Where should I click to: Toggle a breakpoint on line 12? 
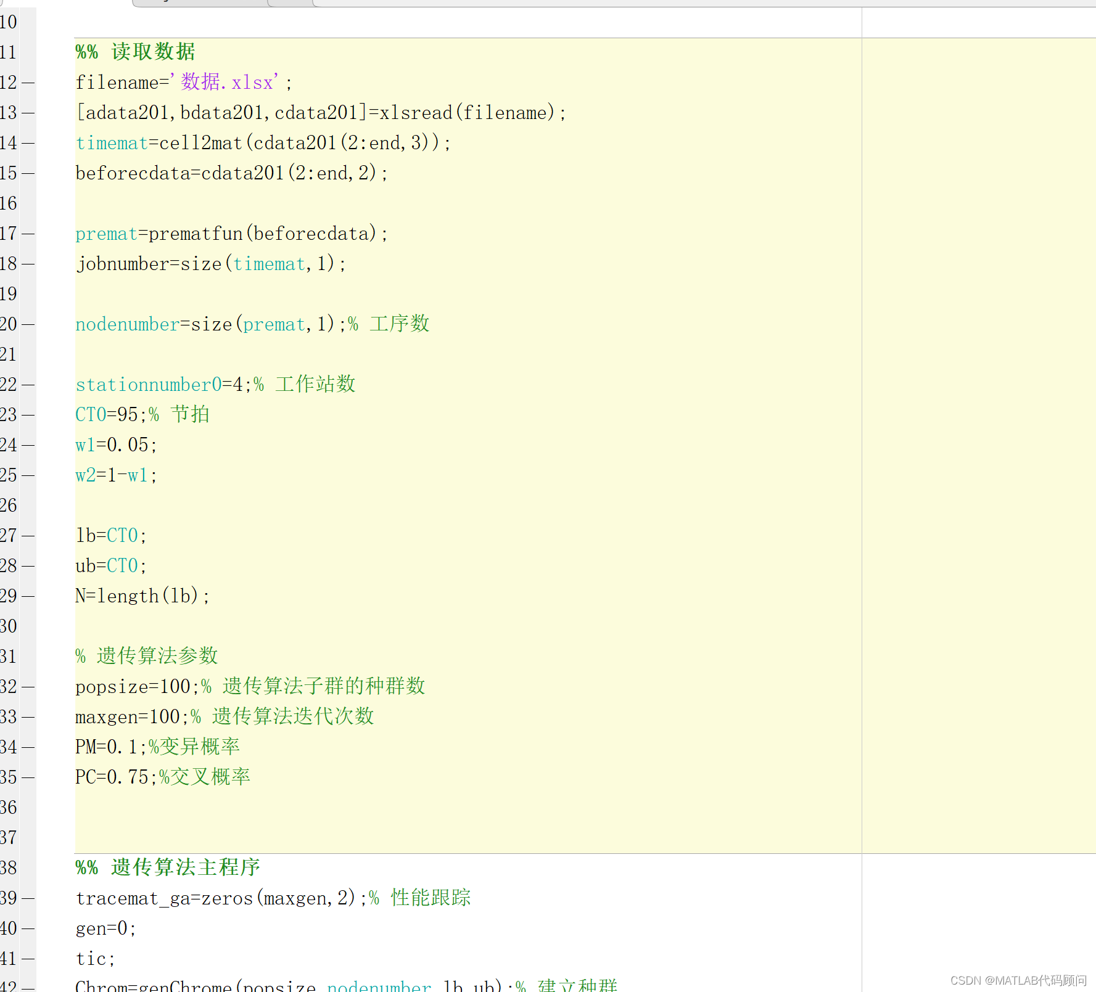point(28,82)
